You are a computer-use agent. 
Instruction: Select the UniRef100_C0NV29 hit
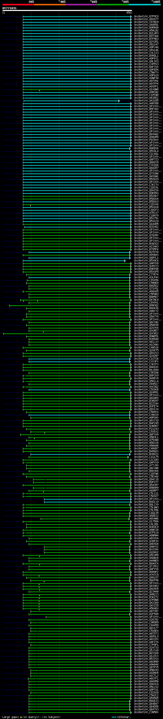(x=146, y=415)
